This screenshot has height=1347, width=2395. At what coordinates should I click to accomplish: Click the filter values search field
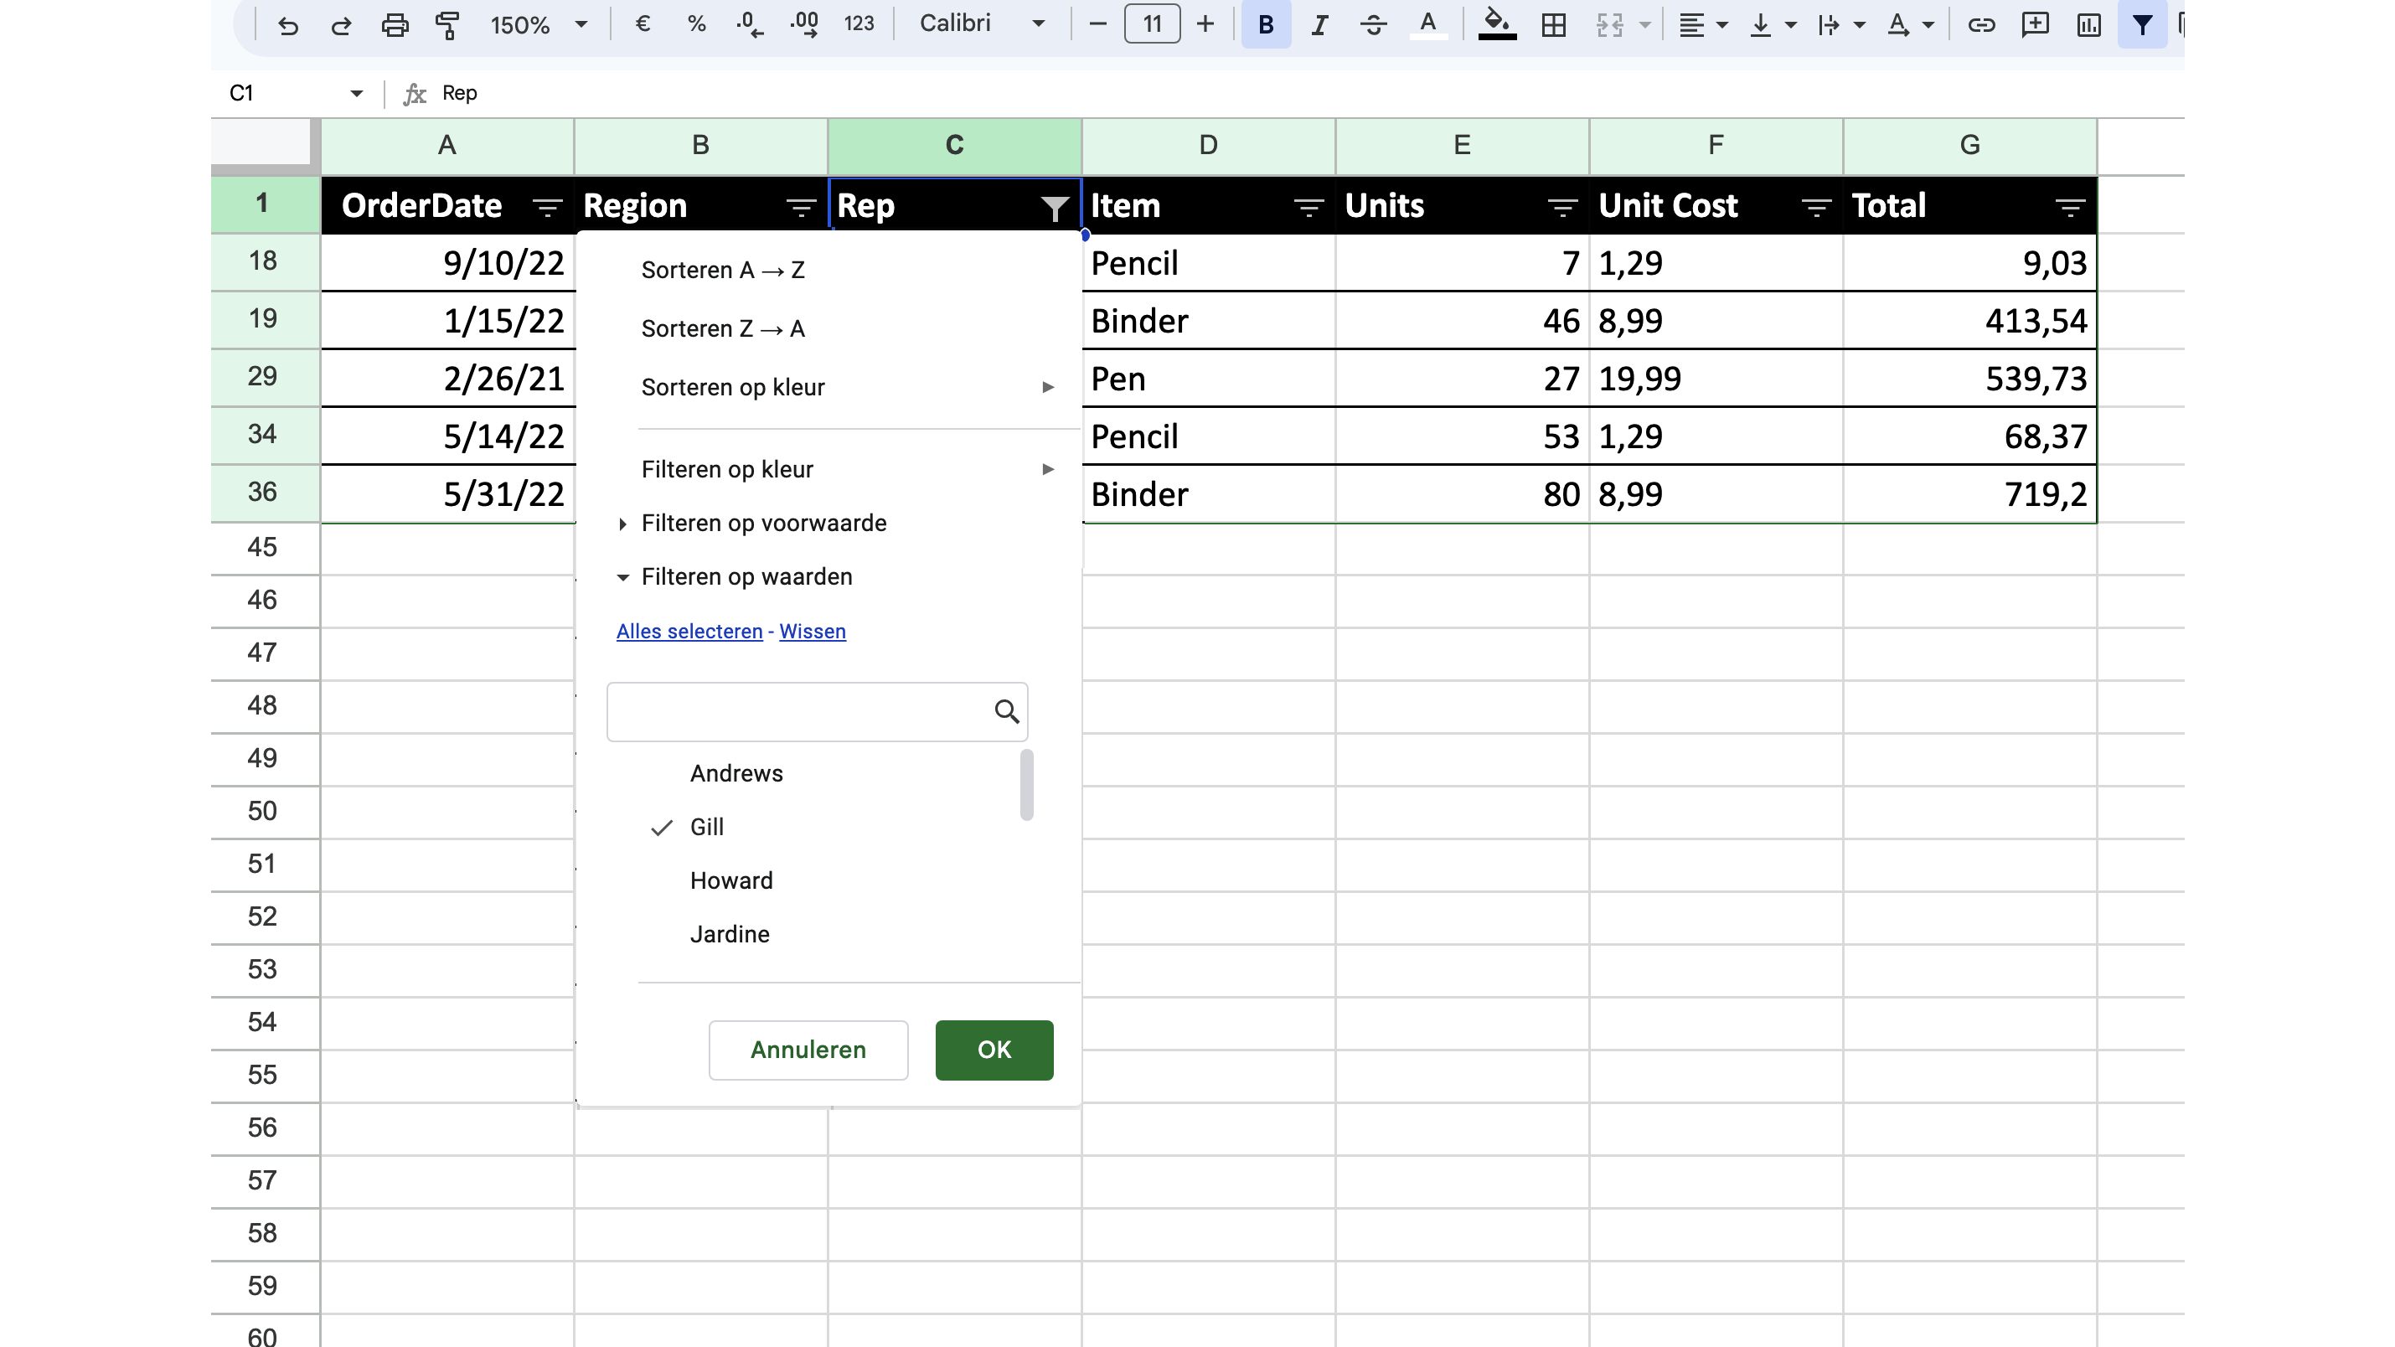click(799, 712)
